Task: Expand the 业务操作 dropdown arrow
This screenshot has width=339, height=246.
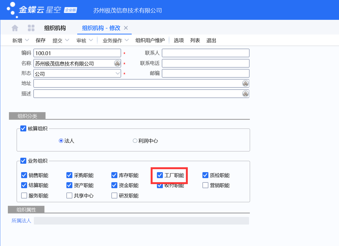Action: [127, 40]
